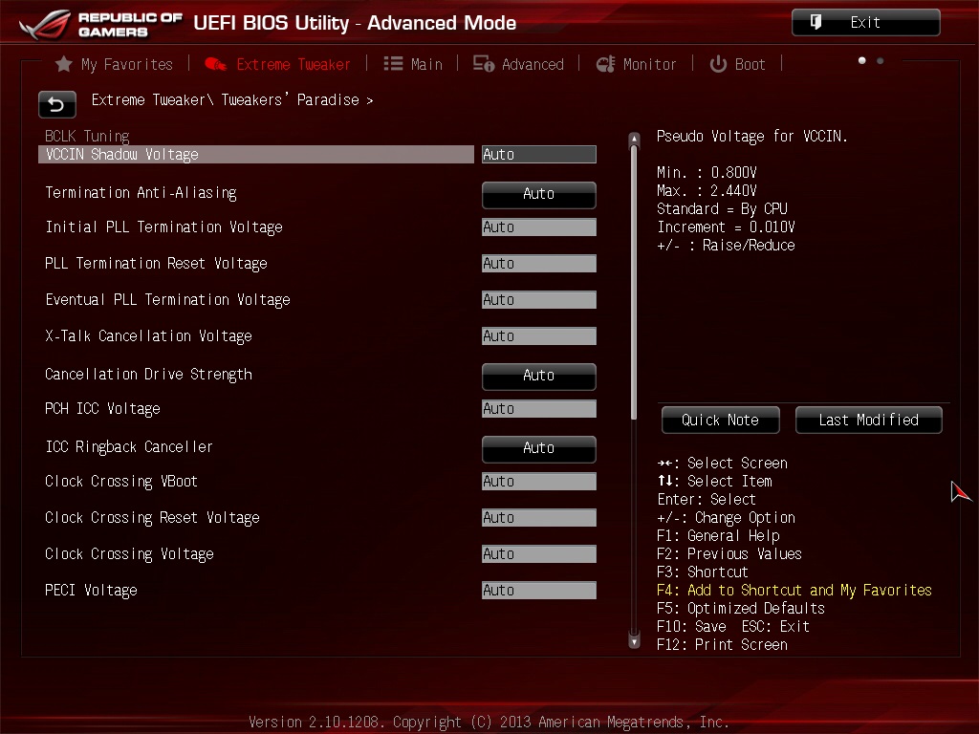This screenshot has width=979, height=734.
Task: Select Cancellation Drive Strength label
Action: coord(148,375)
